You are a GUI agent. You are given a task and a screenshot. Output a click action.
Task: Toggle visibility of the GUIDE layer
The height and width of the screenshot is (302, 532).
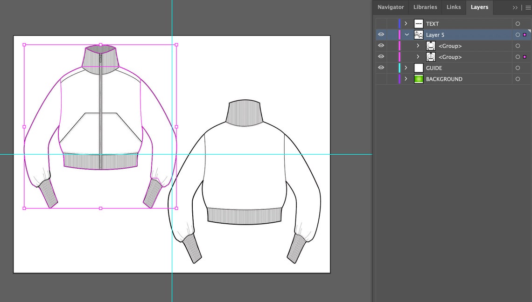click(x=381, y=68)
